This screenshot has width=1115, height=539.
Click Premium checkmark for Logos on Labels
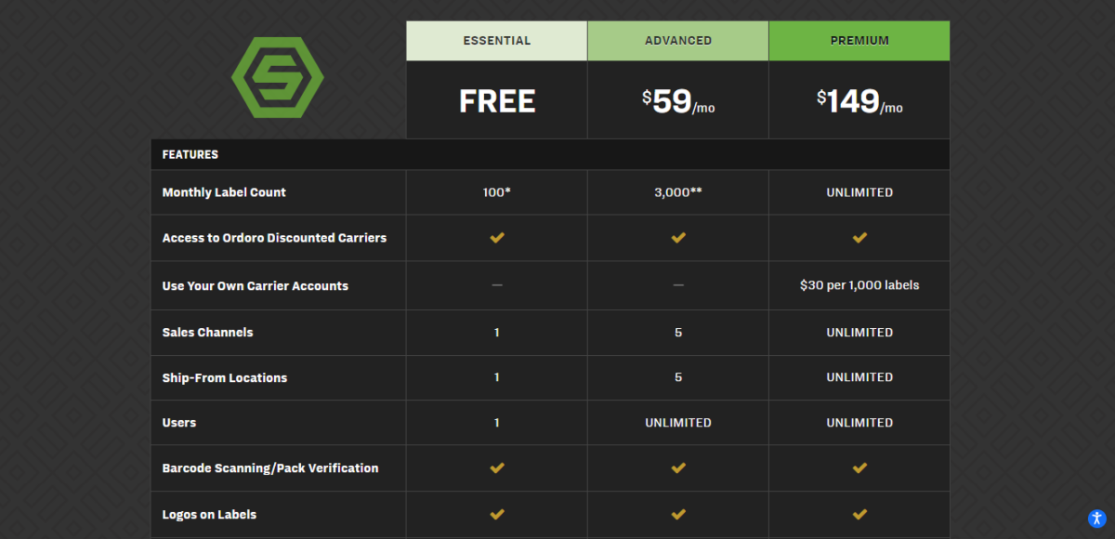point(859,514)
